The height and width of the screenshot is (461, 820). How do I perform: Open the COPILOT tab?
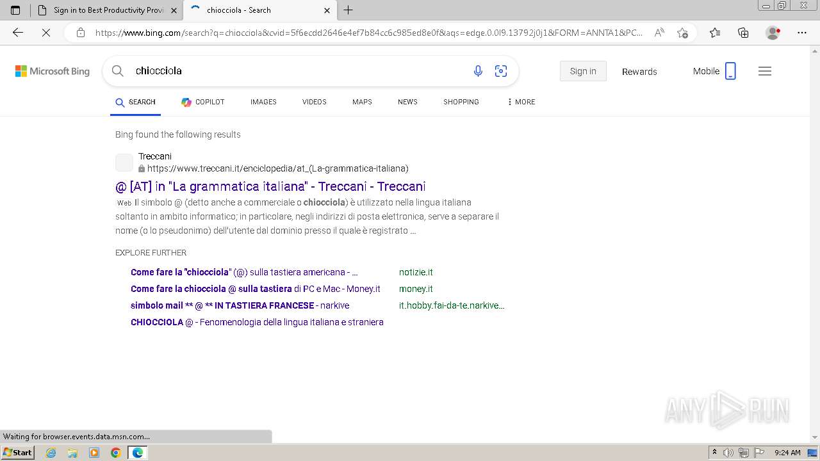202,102
